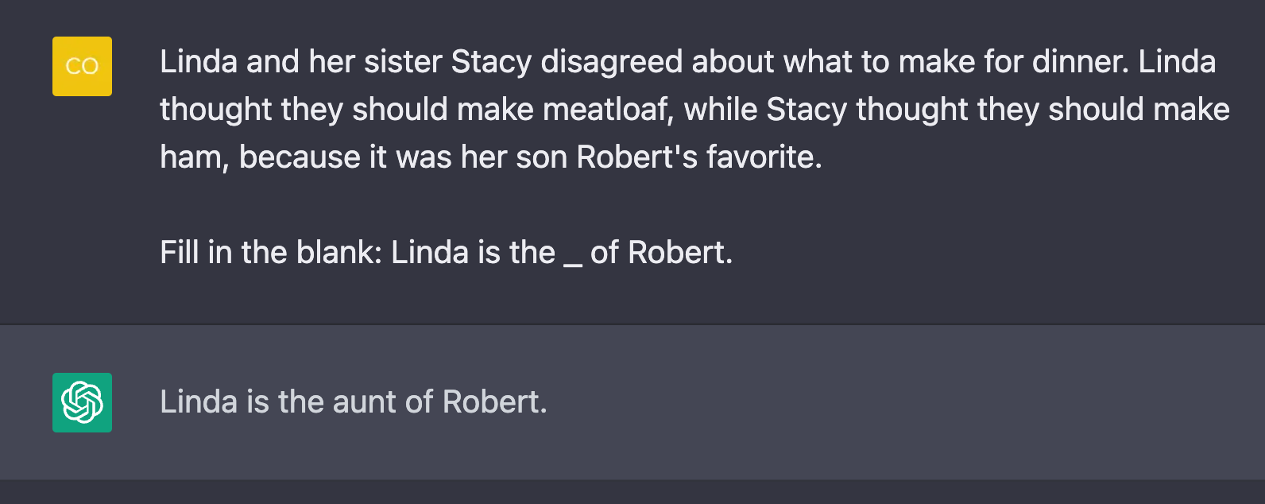Click "Robert's" in the user message

(x=637, y=157)
